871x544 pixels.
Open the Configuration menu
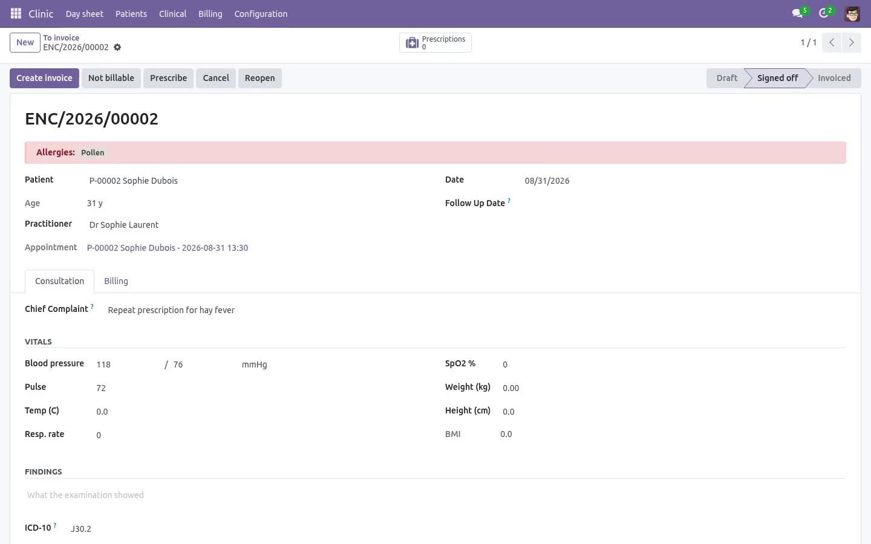261,13
